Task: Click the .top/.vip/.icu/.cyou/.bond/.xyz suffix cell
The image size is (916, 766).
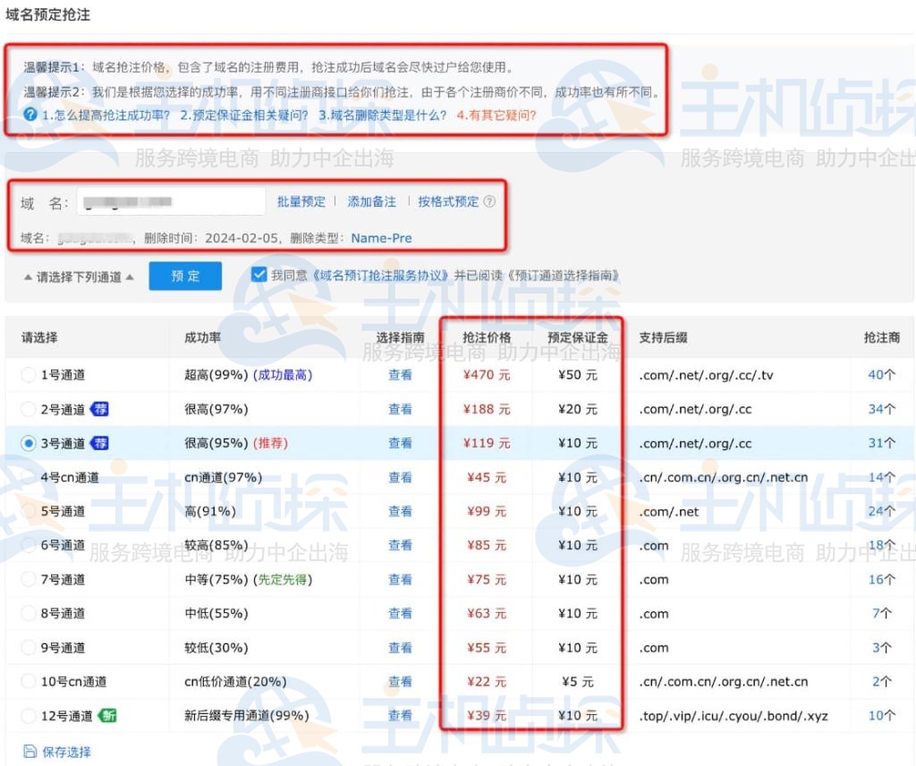Action: point(734,716)
